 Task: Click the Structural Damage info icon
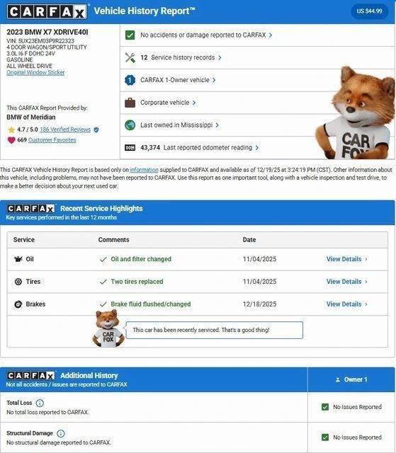pos(61,433)
